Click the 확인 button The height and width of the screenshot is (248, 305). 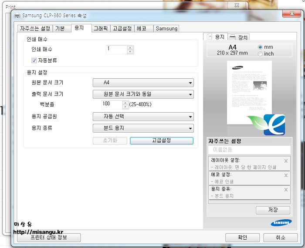coord(242,237)
